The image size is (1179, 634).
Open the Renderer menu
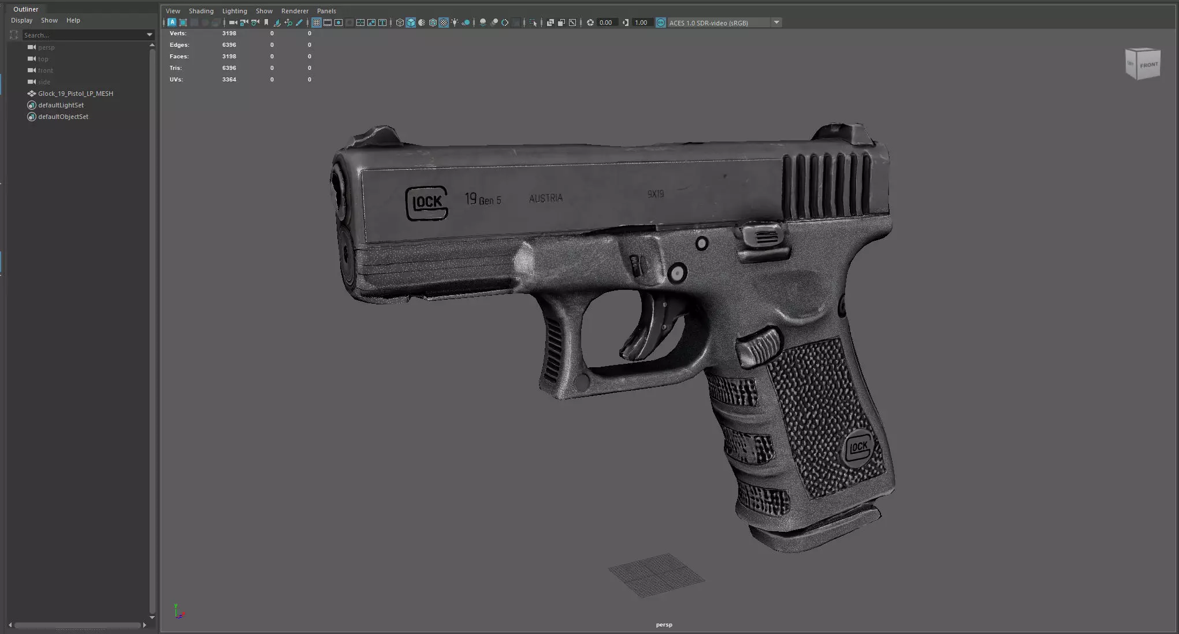pyautogui.click(x=295, y=11)
